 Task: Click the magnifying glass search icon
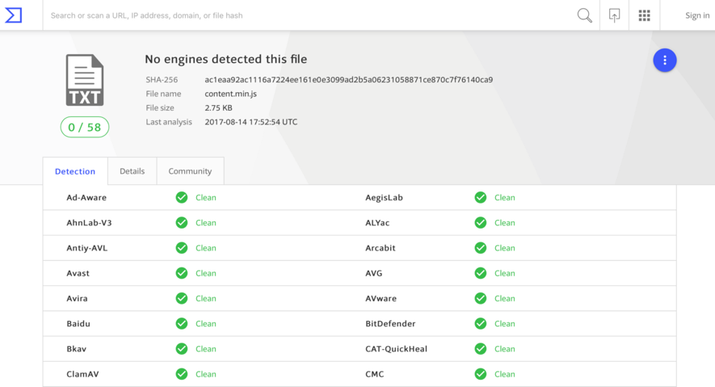pyautogui.click(x=584, y=15)
